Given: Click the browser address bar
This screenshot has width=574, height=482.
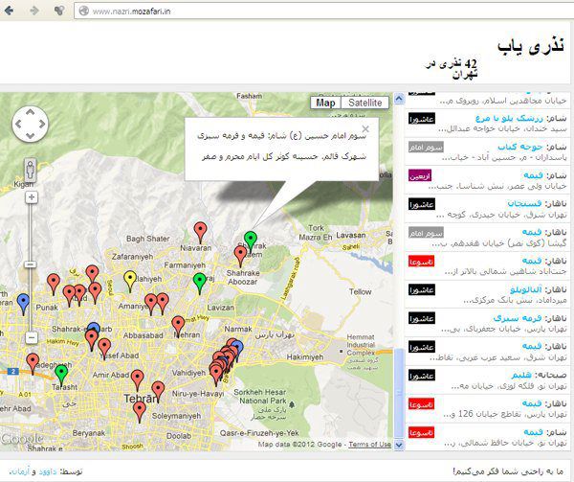Looking at the screenshot, I should point(324,11).
